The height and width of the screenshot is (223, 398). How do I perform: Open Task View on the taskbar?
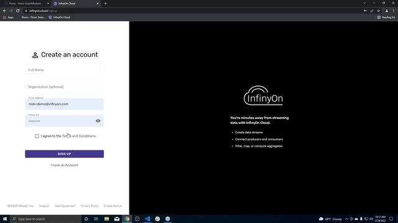pyautogui.click(x=96, y=219)
